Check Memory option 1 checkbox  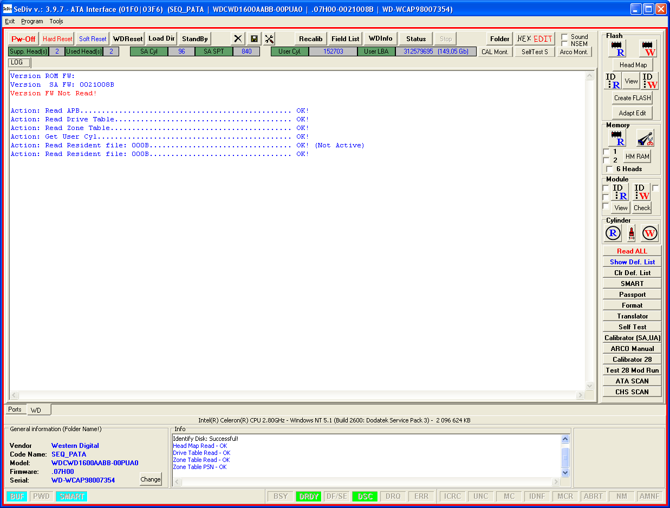click(606, 152)
